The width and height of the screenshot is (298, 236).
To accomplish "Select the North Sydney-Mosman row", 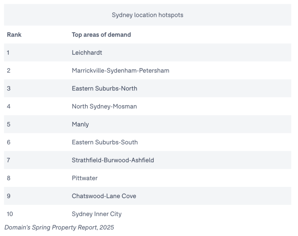I will click(x=147, y=106).
